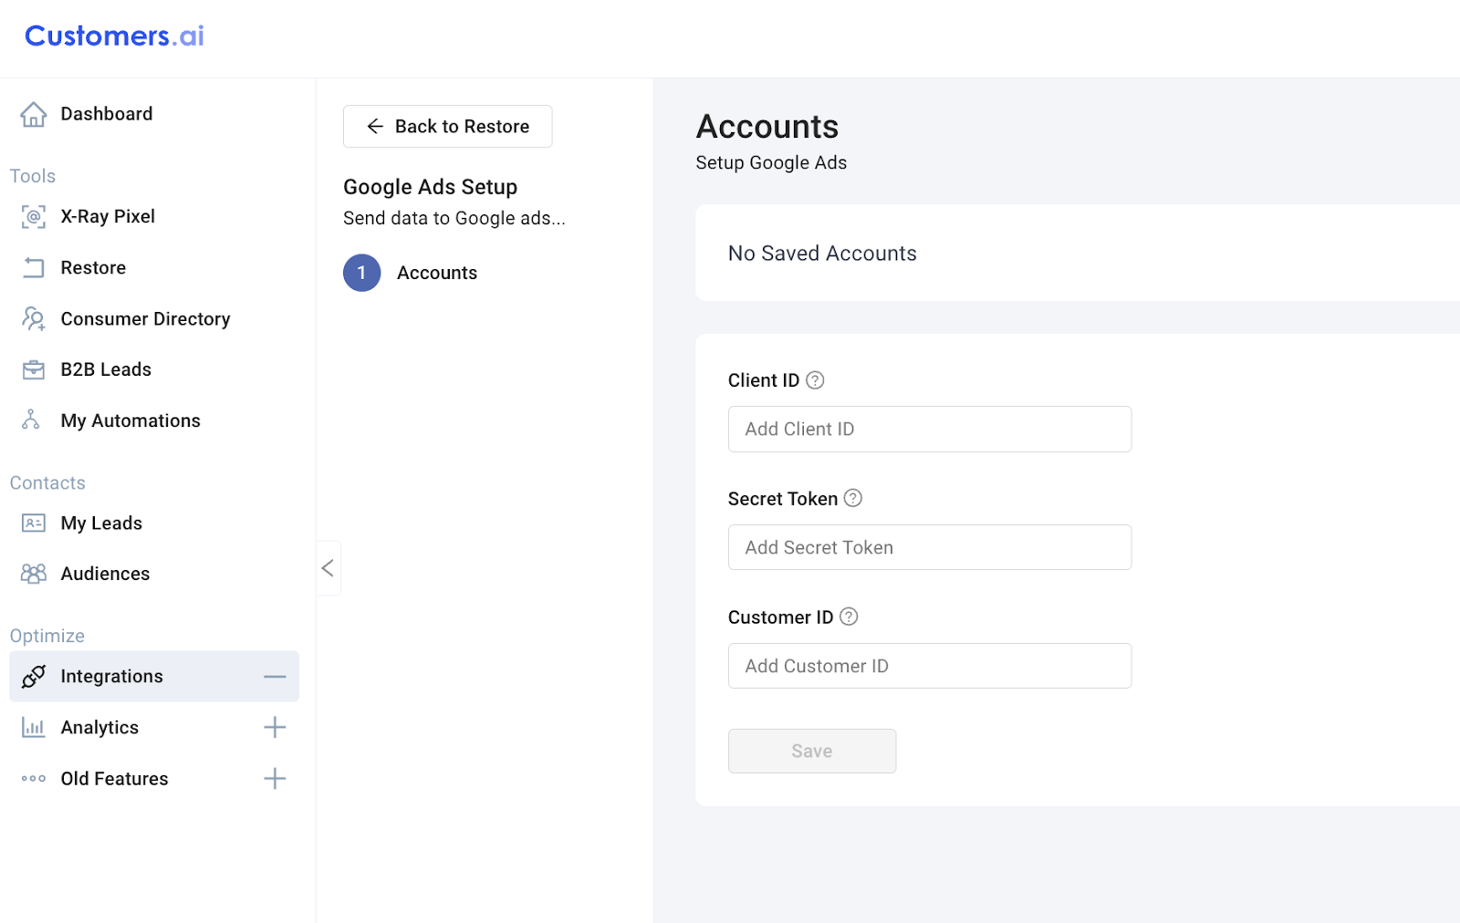Screen dimensions: 1460x923
Task: Select Audiences in Contacts section
Action: (x=105, y=574)
